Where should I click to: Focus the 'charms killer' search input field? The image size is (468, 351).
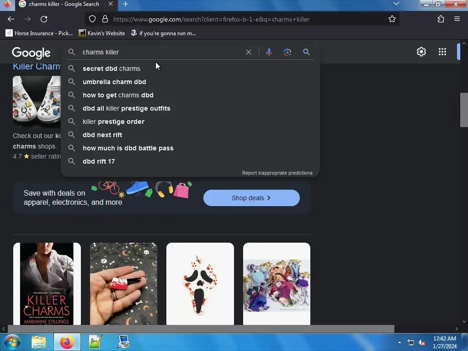click(161, 52)
